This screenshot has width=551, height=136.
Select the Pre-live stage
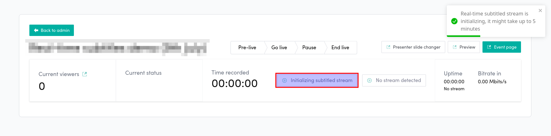click(247, 48)
